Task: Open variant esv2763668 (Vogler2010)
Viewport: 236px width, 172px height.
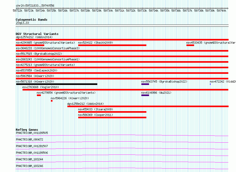Action: (41, 87)
